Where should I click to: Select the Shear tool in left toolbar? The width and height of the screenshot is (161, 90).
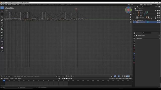2,48
